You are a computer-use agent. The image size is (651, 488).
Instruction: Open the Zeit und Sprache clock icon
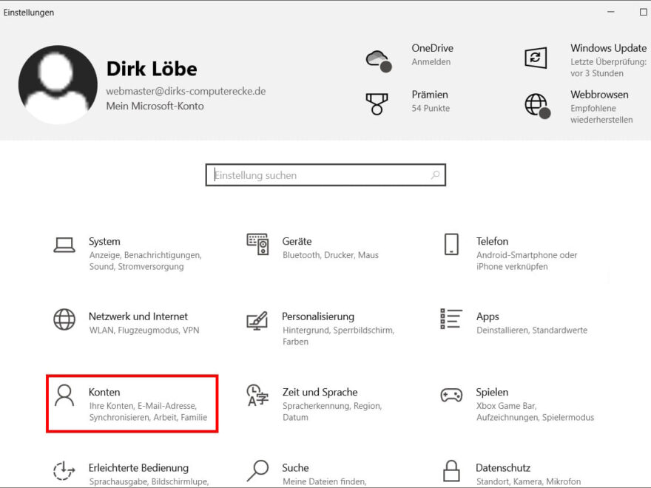tap(257, 395)
